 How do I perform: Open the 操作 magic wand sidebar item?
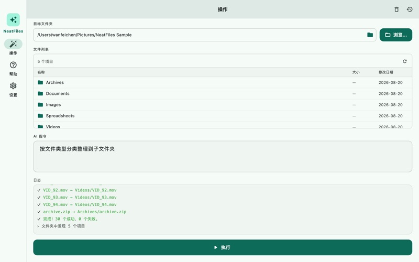[x=13, y=44]
